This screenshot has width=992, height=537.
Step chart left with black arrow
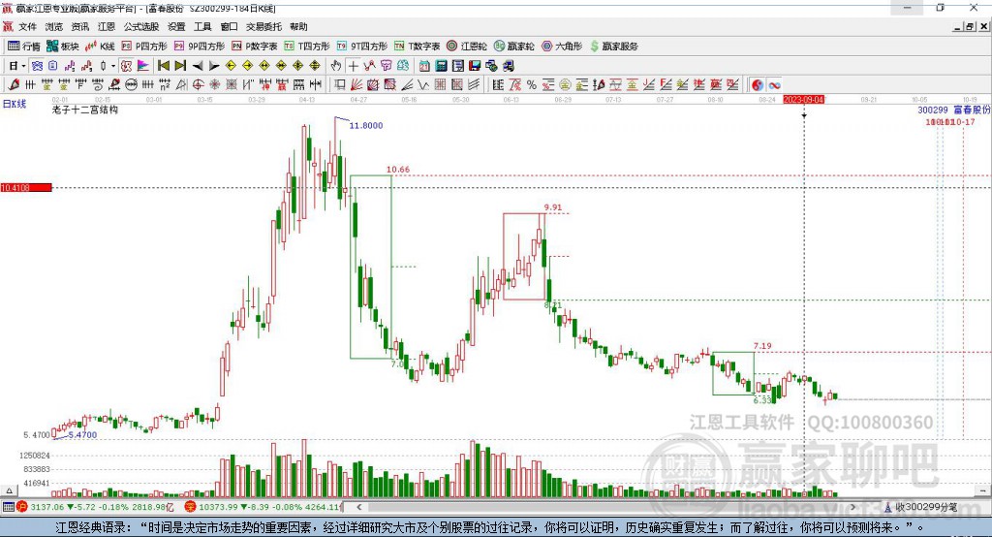pyautogui.click(x=198, y=66)
